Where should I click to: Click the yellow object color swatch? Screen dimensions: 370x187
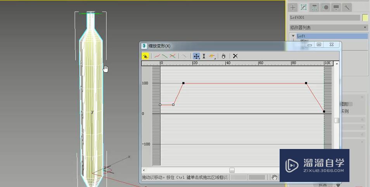tap(365, 17)
